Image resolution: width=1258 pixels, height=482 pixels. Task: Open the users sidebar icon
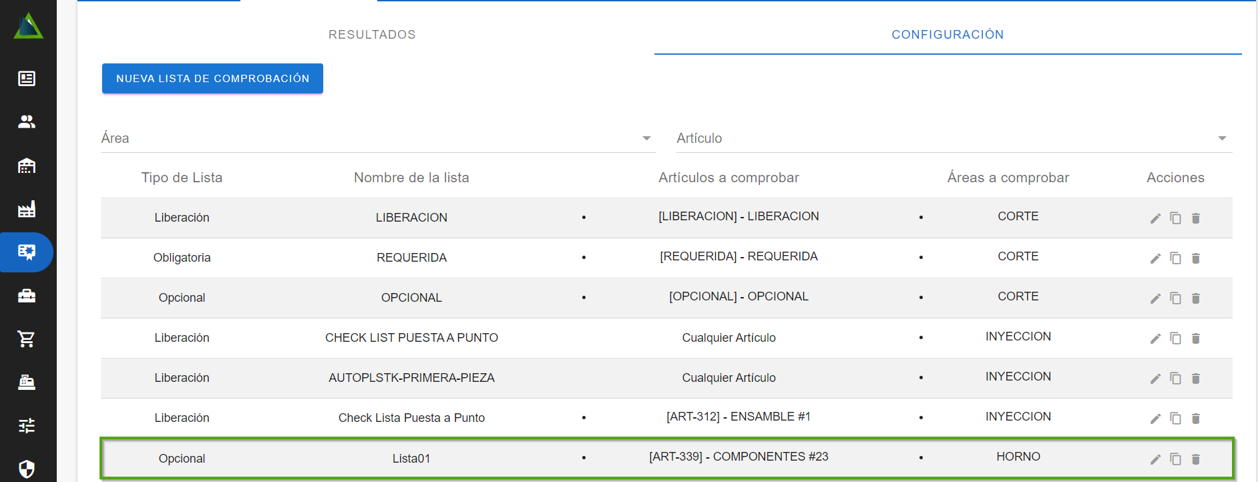point(27,122)
